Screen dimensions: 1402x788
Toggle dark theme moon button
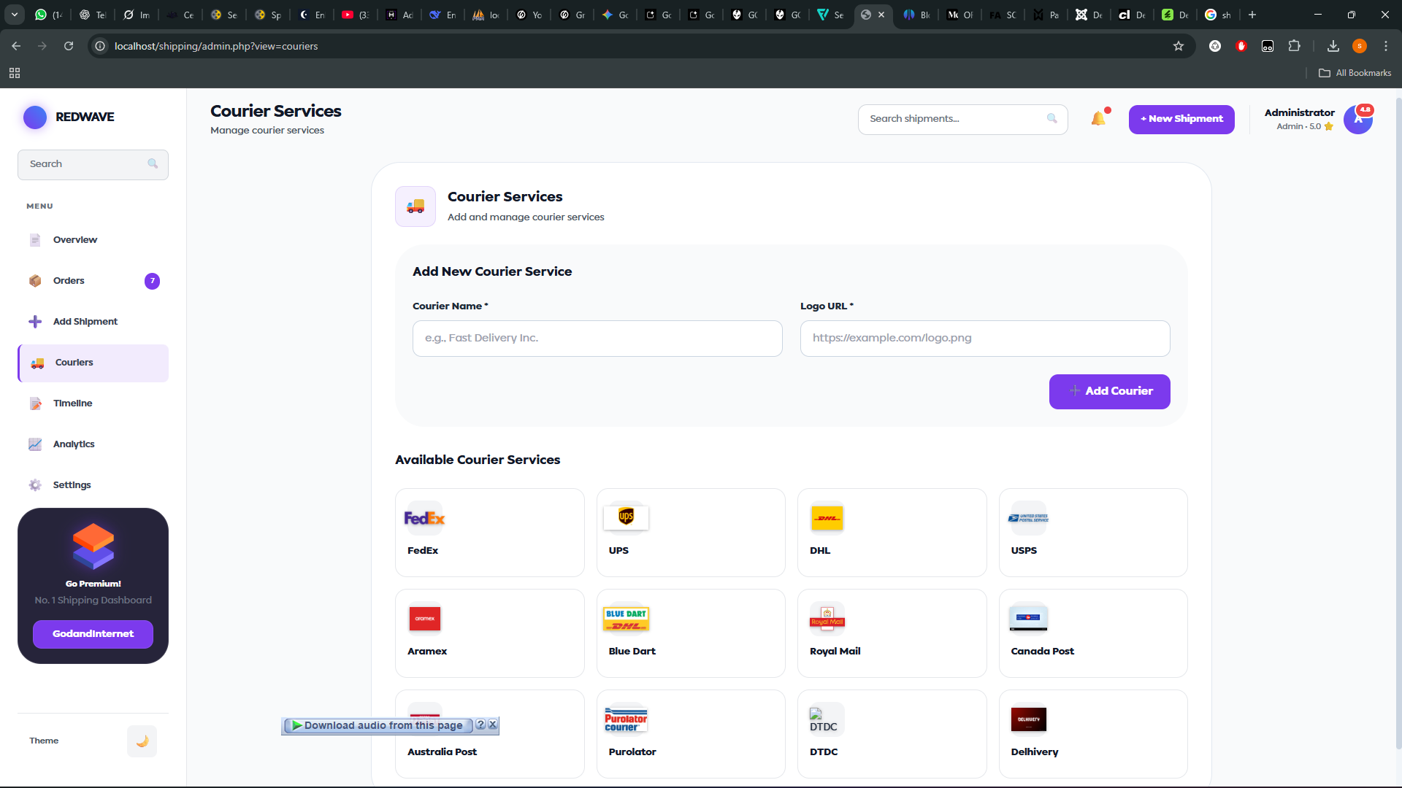coord(142,741)
